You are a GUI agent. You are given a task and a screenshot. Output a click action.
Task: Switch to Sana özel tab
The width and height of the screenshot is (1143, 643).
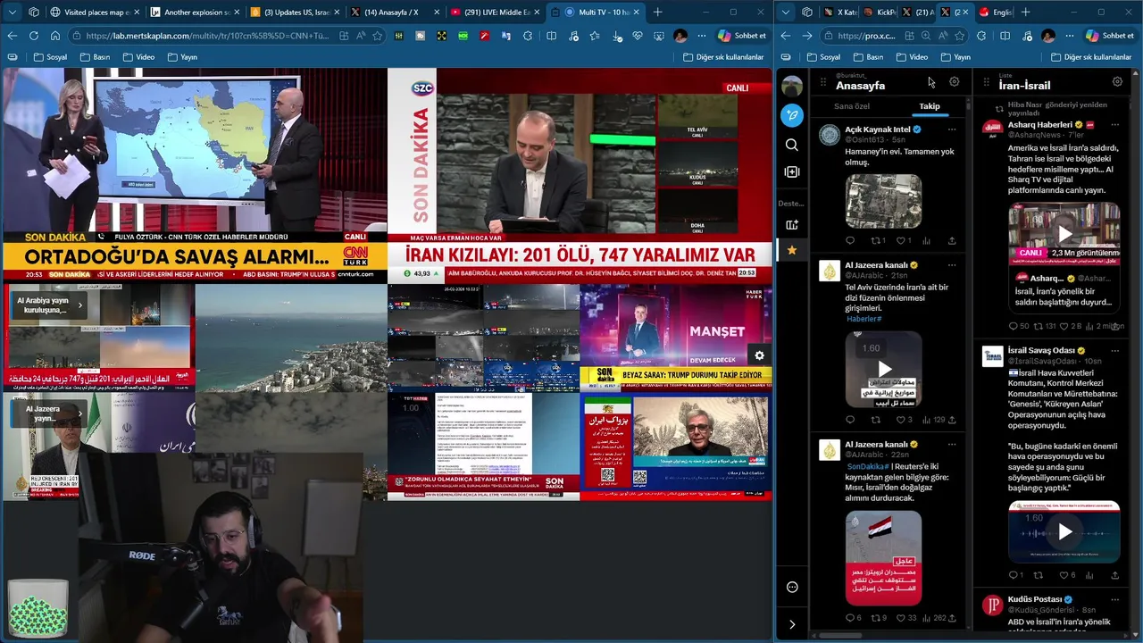tap(852, 106)
